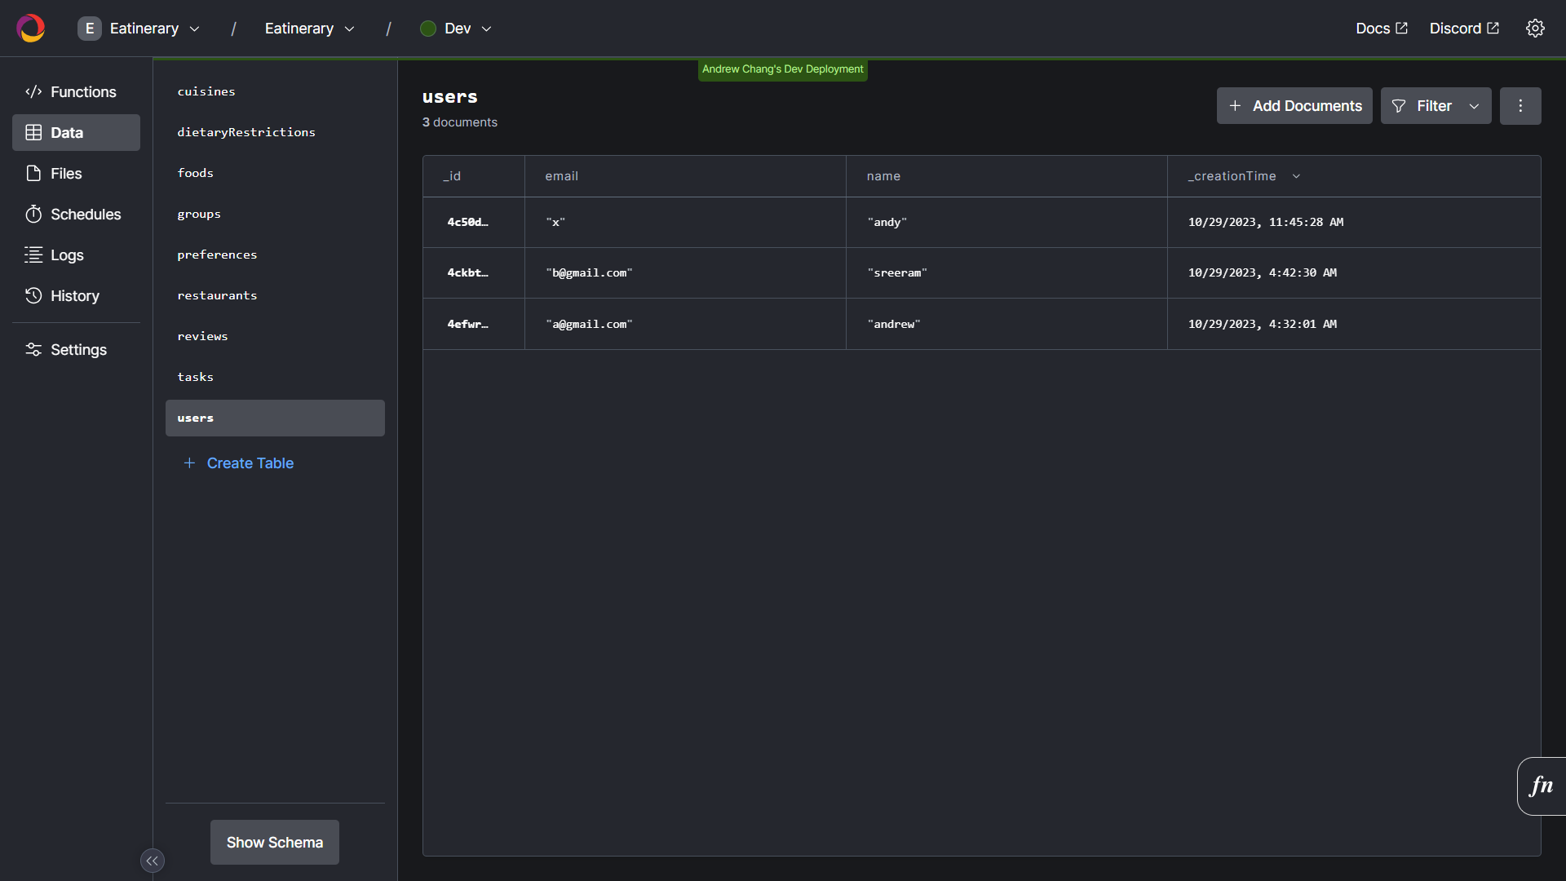
Task: Click the Convex logo icon
Action: click(x=31, y=29)
